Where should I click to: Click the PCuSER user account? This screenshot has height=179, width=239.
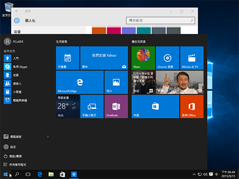tap(14, 42)
